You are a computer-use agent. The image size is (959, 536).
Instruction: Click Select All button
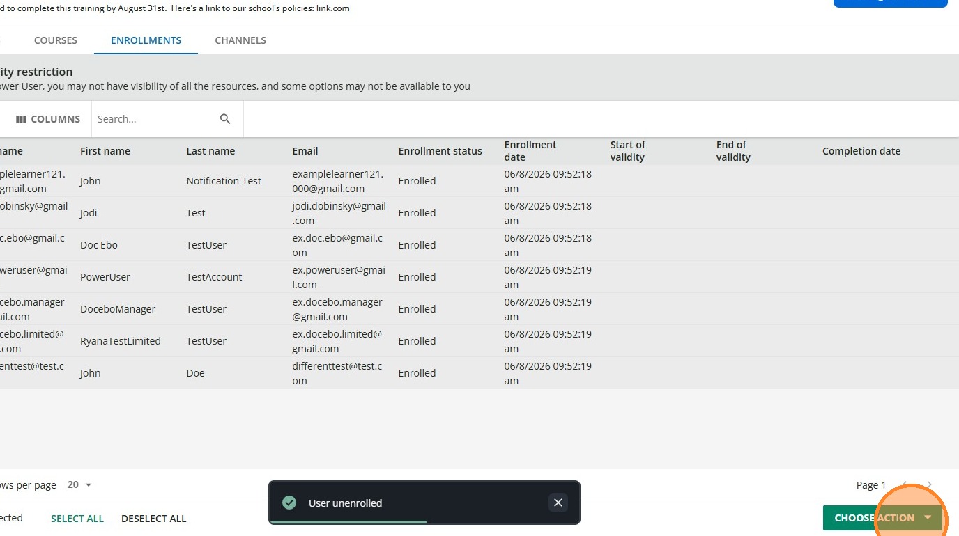click(x=77, y=519)
